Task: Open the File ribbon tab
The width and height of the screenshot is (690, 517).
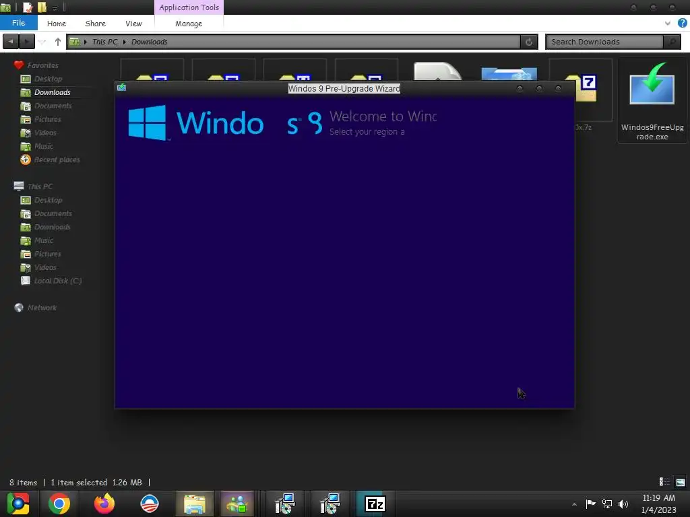Action: point(18,23)
